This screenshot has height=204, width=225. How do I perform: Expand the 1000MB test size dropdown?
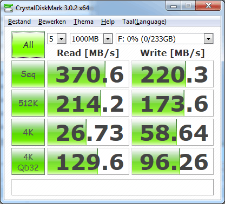point(108,39)
